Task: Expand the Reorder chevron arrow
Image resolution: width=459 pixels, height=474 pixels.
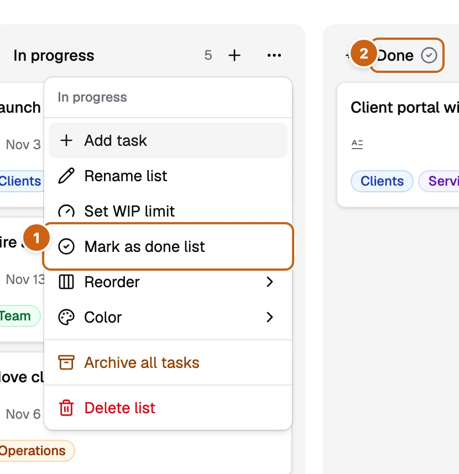Action: pyautogui.click(x=269, y=282)
